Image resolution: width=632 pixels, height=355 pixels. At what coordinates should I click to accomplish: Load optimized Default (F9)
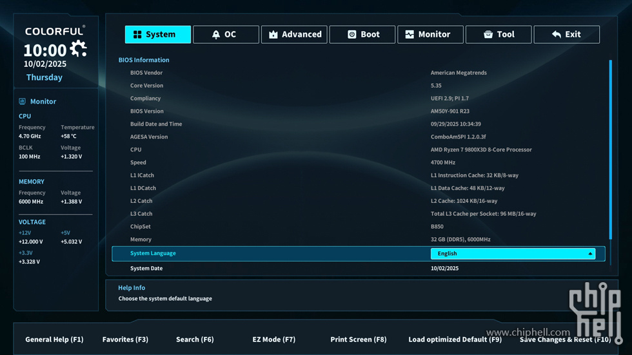pos(455,340)
